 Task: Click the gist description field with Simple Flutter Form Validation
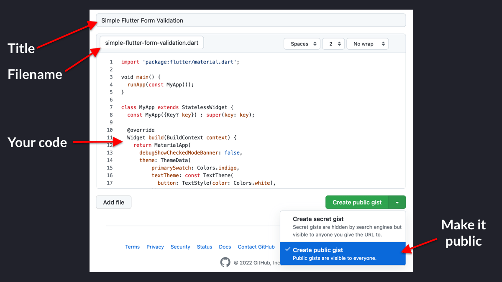[251, 20]
